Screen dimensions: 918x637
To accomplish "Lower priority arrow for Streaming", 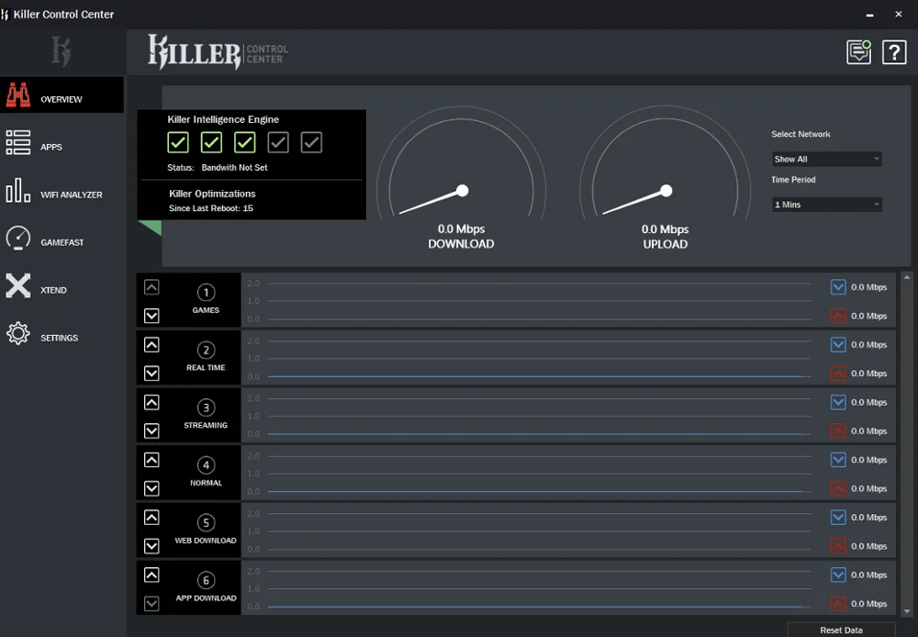I will click(x=151, y=430).
